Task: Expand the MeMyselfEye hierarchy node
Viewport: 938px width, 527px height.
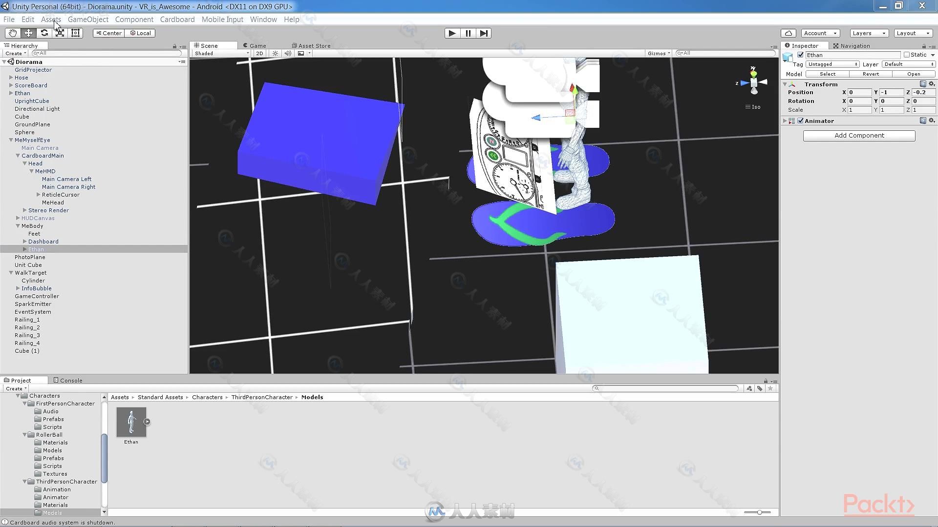Action: 11,140
